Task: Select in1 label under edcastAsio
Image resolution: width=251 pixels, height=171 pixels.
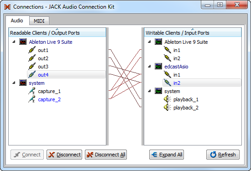Action: point(177,75)
